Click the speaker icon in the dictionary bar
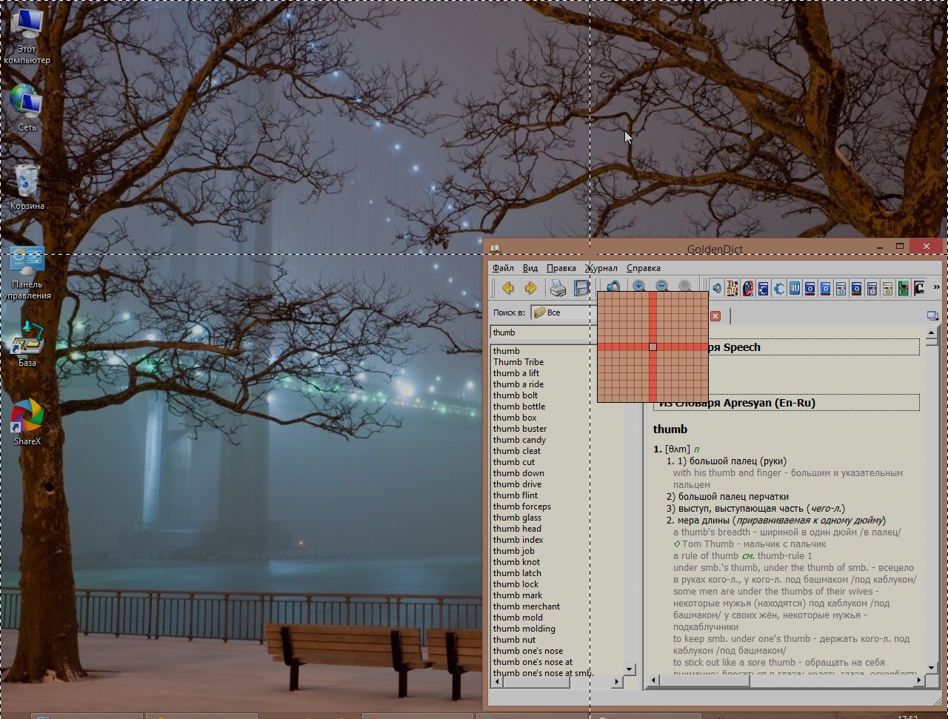This screenshot has height=719, width=948. pos(716,288)
